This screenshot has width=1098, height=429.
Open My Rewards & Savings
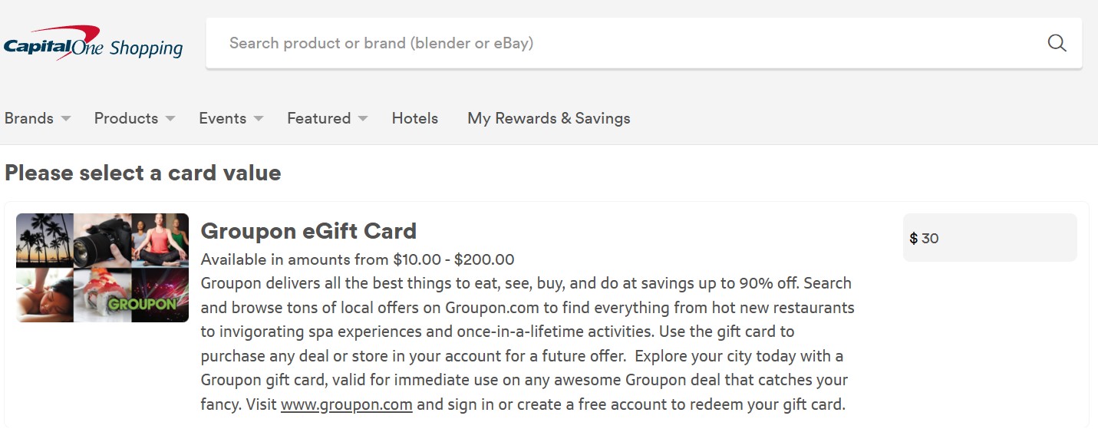click(549, 118)
